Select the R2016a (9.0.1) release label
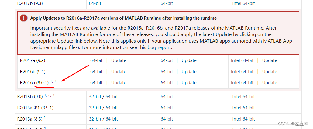The image size is (313, 129). [34, 83]
